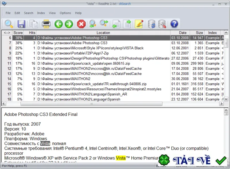This screenshot has height=169, width=230.
Task: Open the Index menu
Action: [x=41, y=13]
